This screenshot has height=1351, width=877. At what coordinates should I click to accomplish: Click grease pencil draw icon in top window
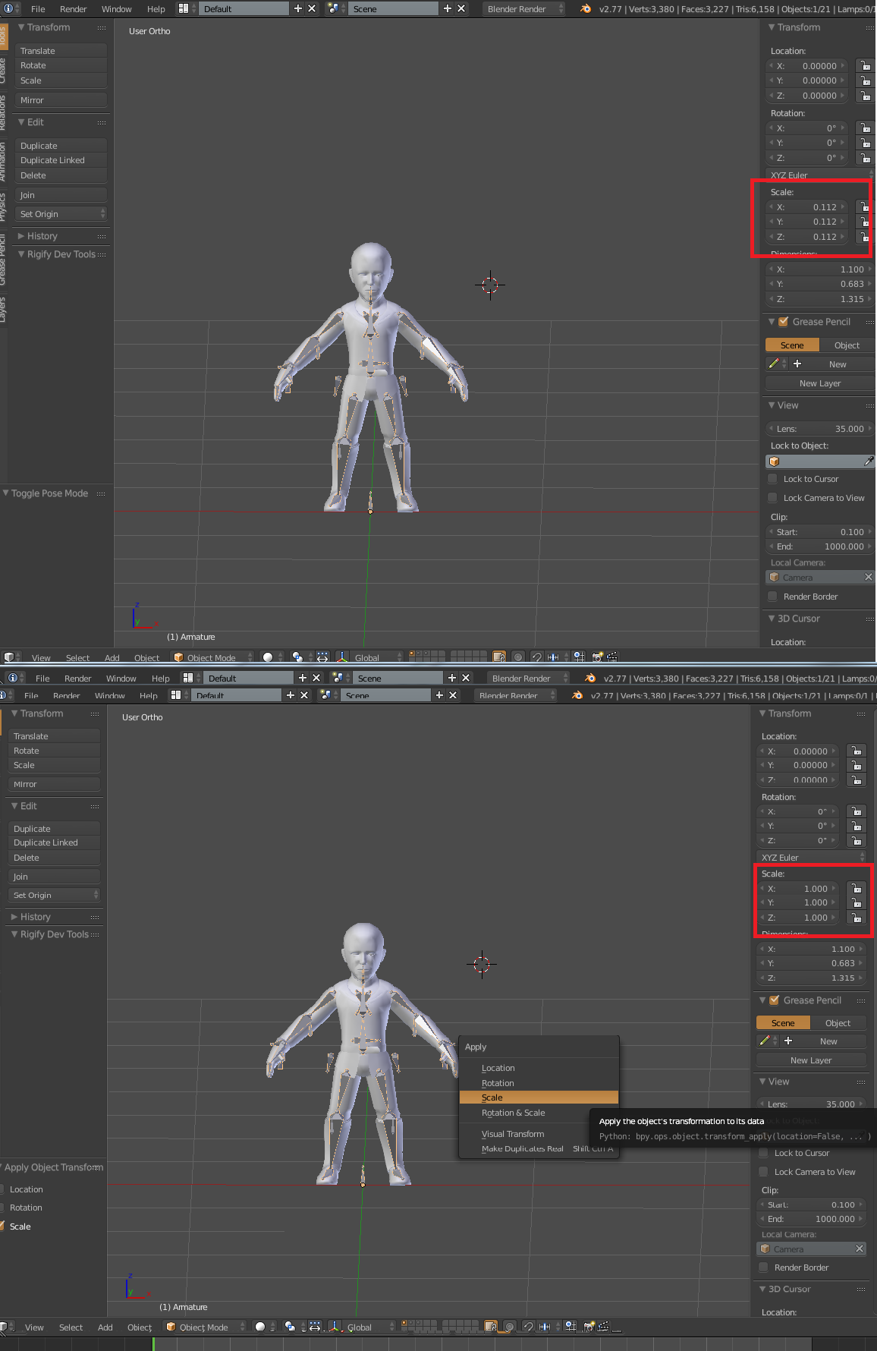click(x=774, y=364)
